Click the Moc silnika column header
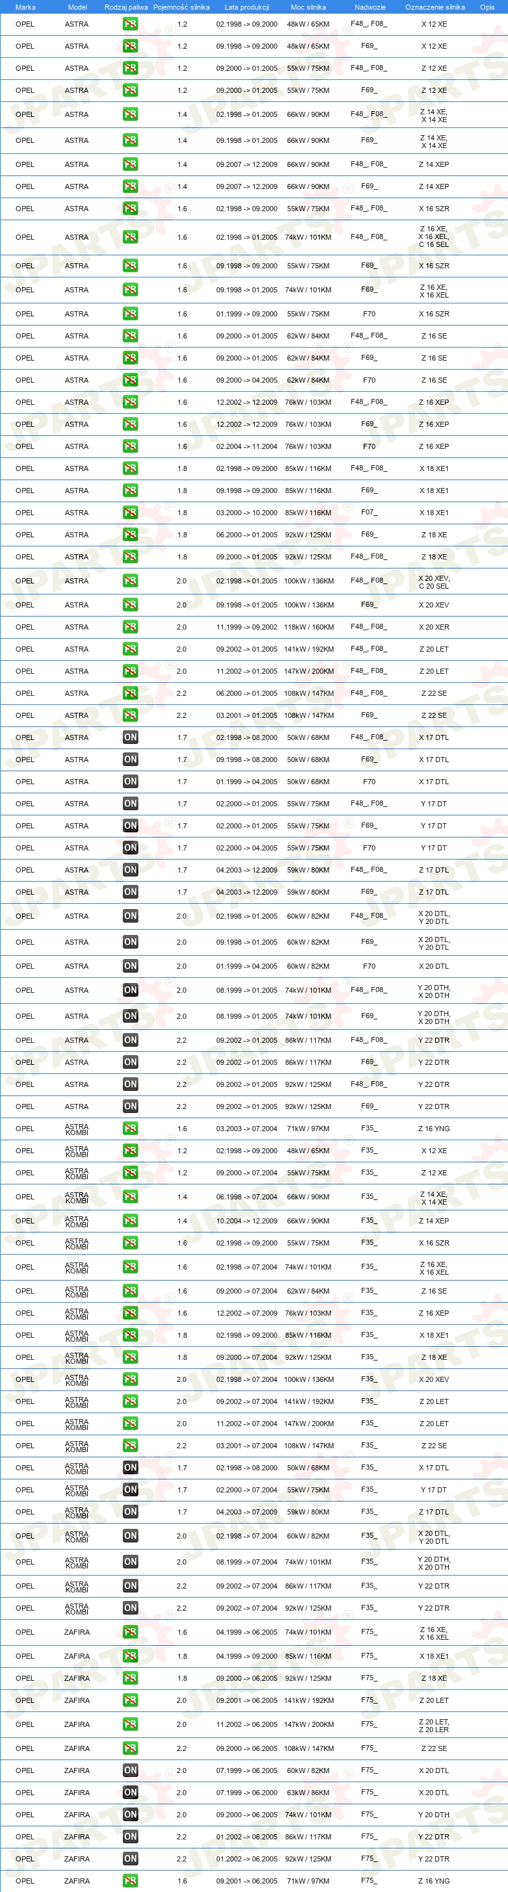 pos(307,7)
